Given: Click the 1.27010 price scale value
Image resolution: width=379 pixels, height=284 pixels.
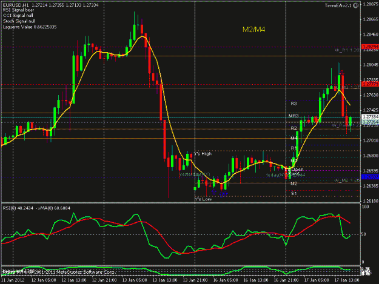Looking at the screenshot, I should [x=371, y=140].
